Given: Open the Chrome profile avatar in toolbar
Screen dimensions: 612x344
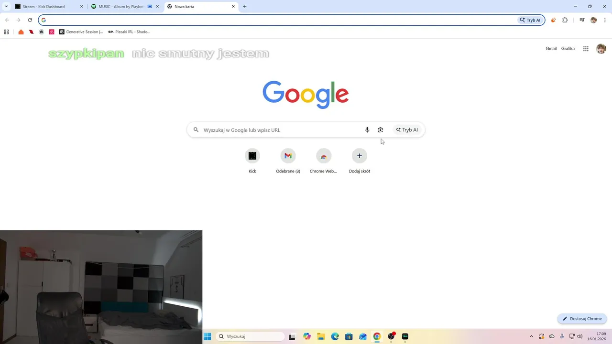Looking at the screenshot, I should point(593,20).
